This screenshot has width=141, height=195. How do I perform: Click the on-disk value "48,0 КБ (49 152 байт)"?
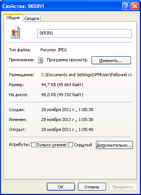[62, 95]
